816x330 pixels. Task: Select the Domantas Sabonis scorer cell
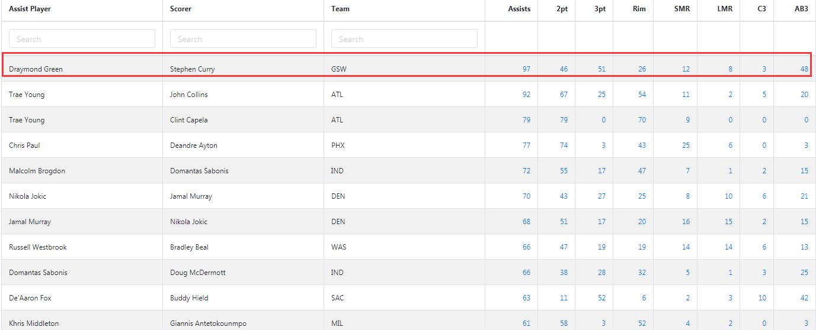click(243, 171)
